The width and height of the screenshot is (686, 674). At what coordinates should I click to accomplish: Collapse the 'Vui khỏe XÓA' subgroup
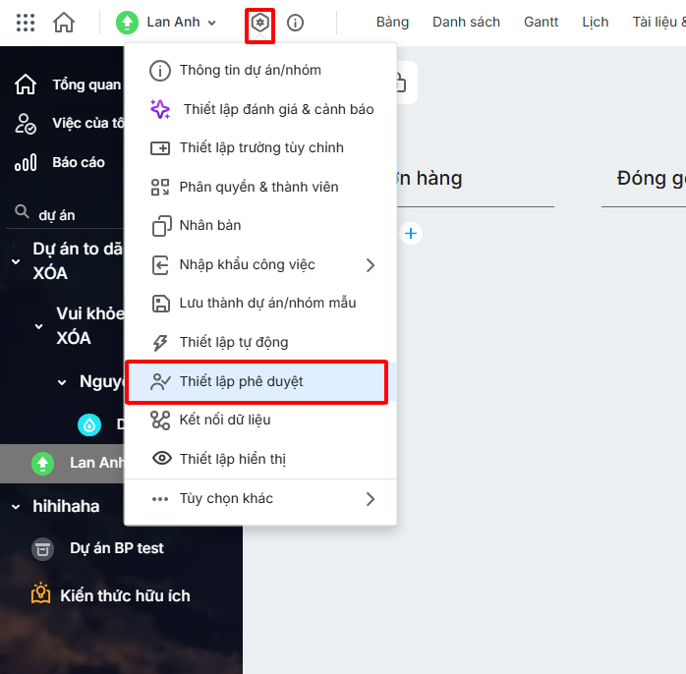coord(39,326)
